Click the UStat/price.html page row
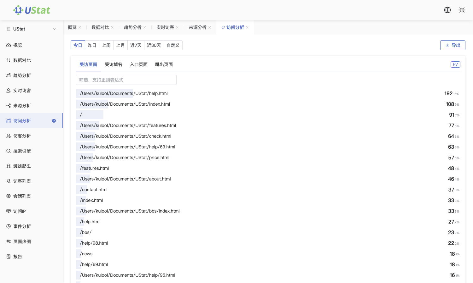Image resolution: width=473 pixels, height=283 pixels. [x=268, y=158]
